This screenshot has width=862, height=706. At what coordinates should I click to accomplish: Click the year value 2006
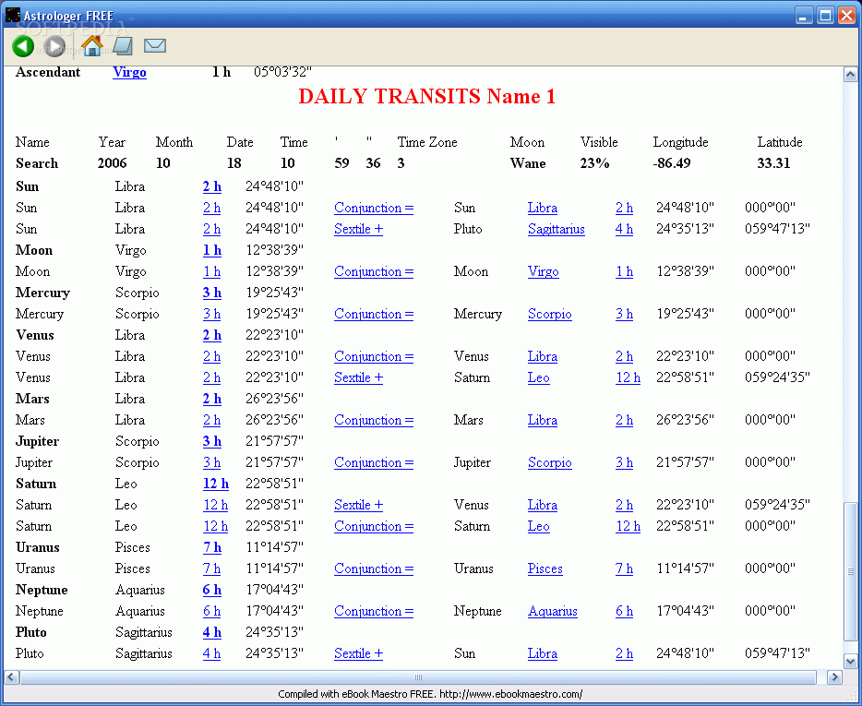click(113, 163)
